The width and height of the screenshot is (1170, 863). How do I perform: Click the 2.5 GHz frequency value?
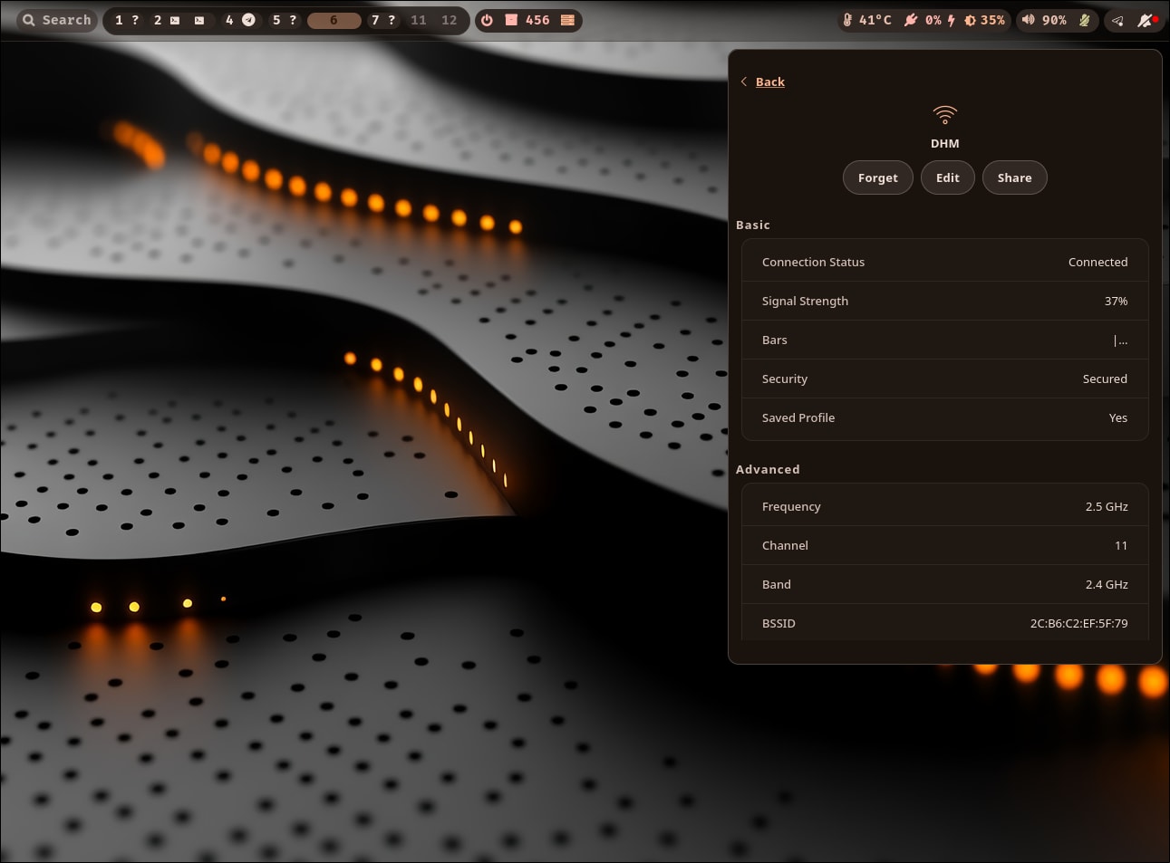pos(1107,506)
